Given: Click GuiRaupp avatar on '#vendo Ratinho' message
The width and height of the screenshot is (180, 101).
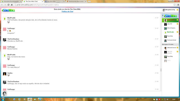Looking at the screenshot, I should point(4,48).
